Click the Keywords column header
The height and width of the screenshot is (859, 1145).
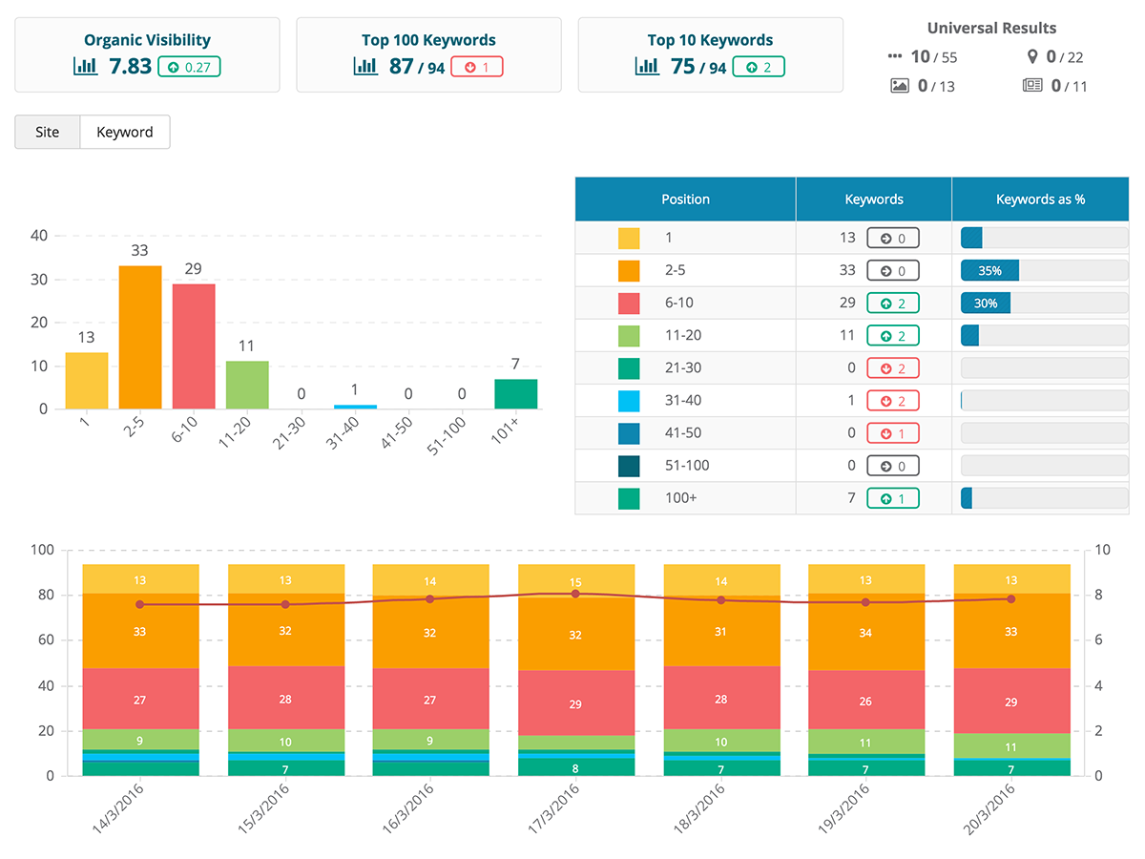(x=874, y=199)
